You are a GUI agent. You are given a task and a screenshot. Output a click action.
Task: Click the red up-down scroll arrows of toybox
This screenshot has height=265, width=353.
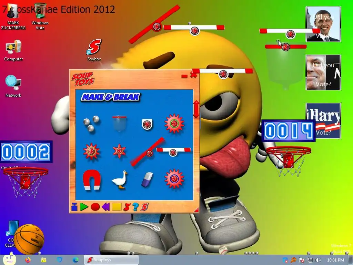[196, 109]
